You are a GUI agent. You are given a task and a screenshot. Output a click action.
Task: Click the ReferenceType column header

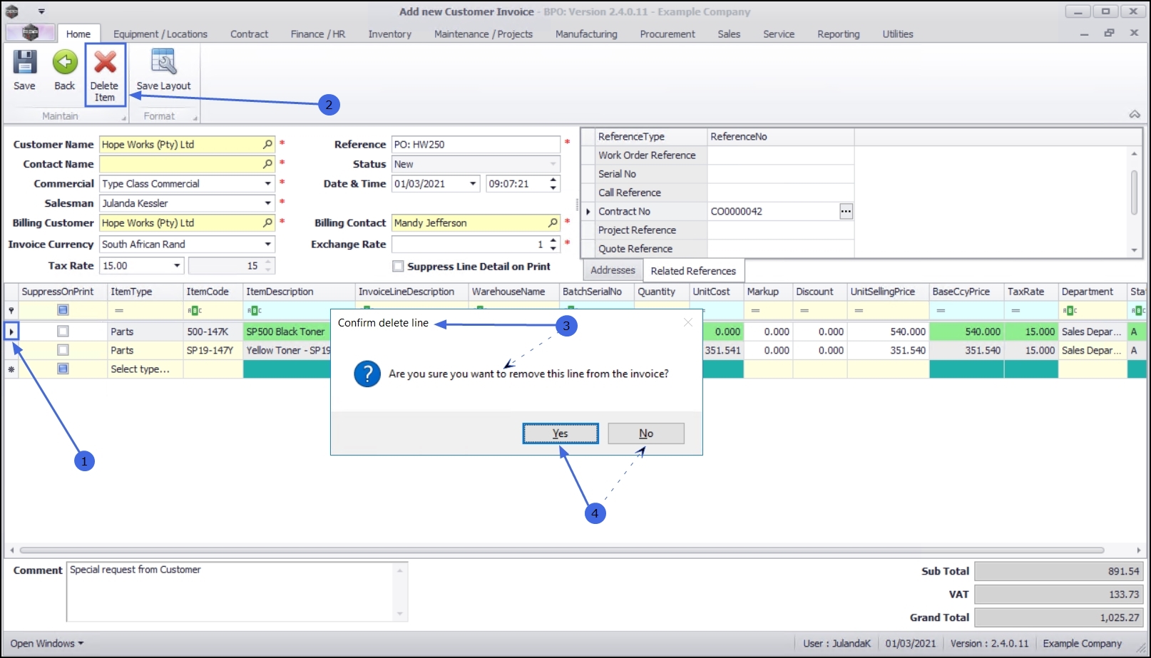(x=651, y=136)
